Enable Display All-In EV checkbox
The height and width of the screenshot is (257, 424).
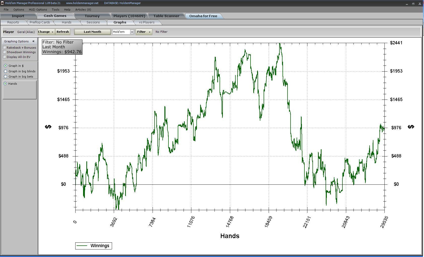click(x=5, y=57)
